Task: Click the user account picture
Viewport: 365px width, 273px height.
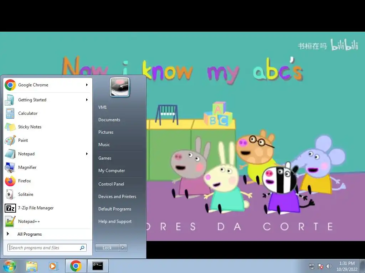Action: click(120, 87)
